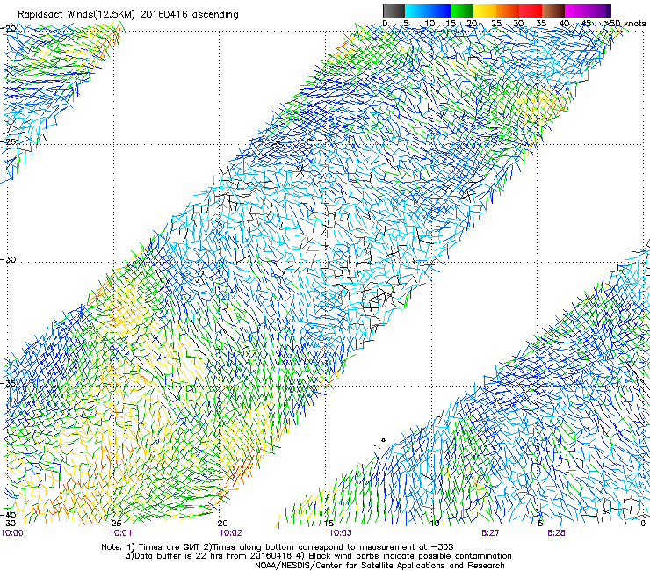Click the NOAA/NESDIS credit line
Screen dimensions: 650x571
pos(379,566)
